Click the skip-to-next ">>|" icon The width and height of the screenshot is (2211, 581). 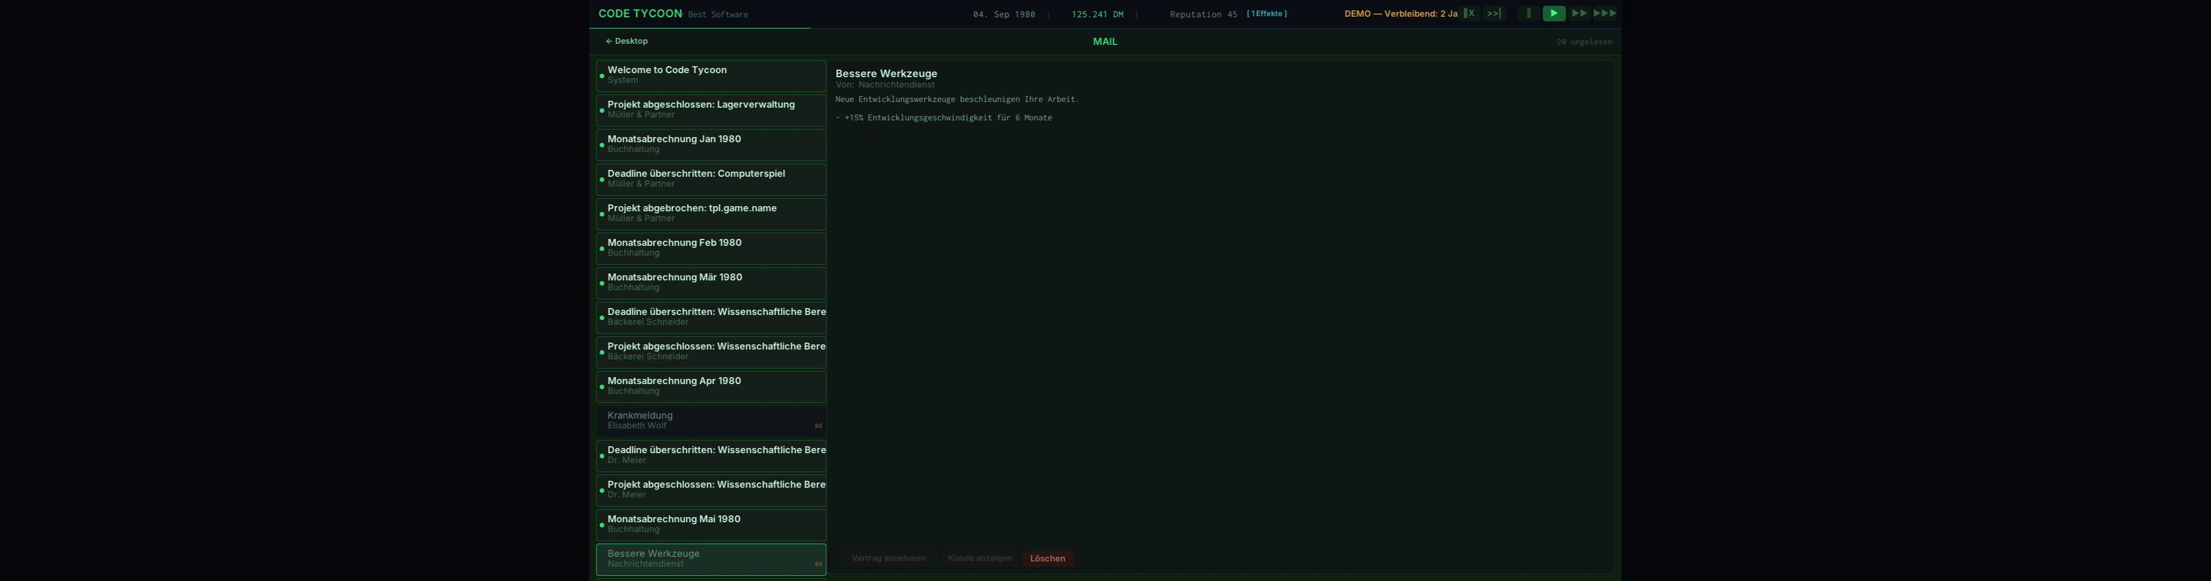[1494, 14]
